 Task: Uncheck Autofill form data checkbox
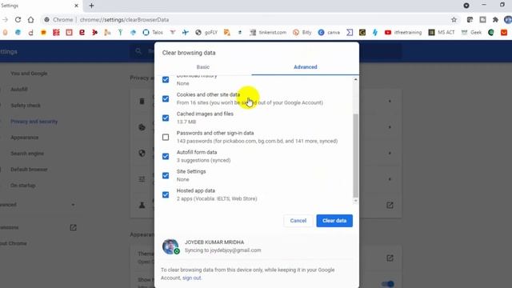(x=166, y=157)
